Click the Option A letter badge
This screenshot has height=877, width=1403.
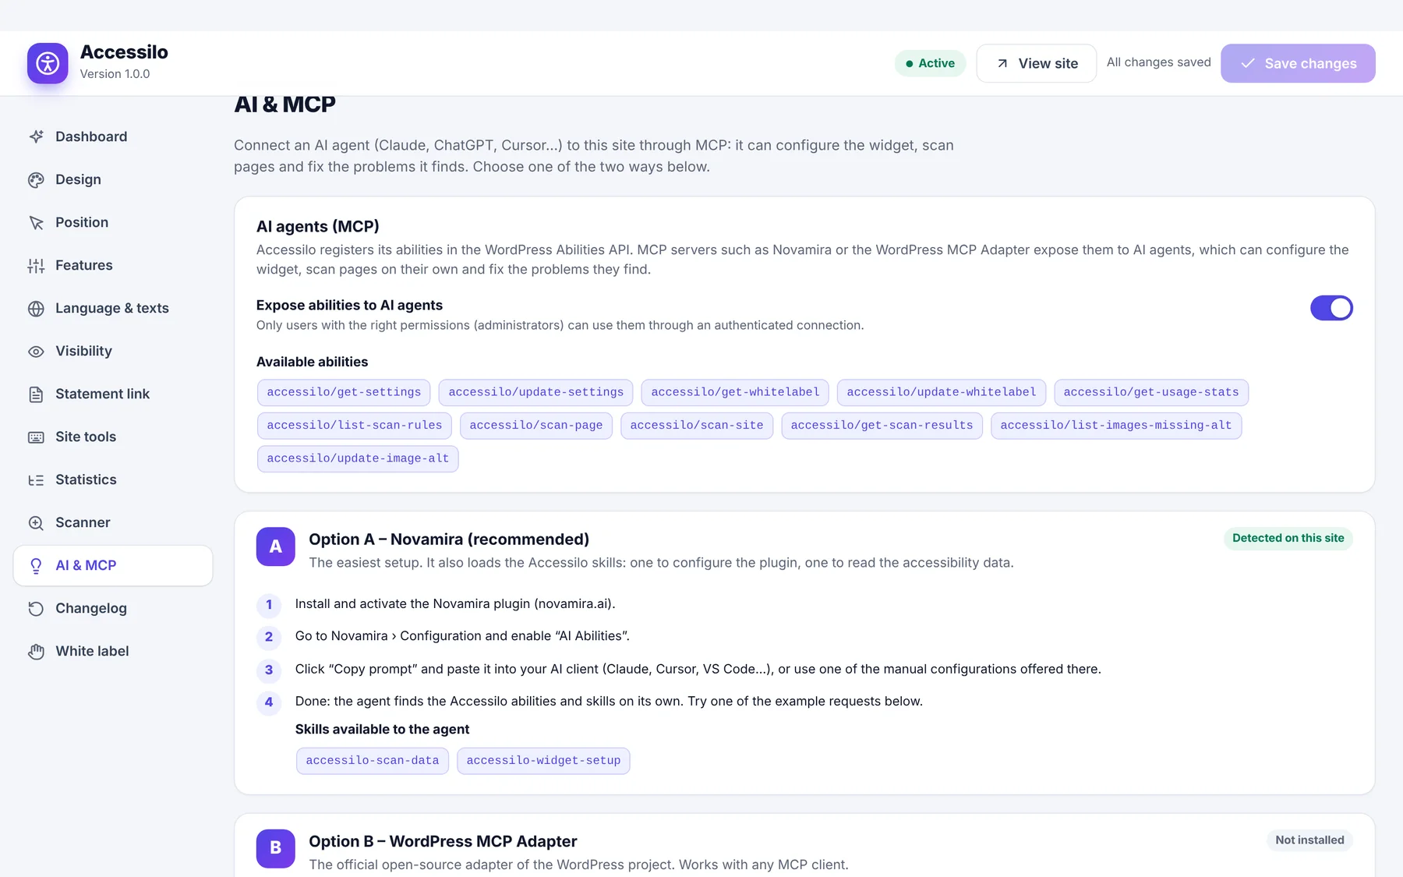[276, 546]
